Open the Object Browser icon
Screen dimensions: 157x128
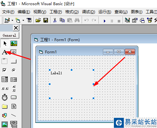tap(150, 20)
